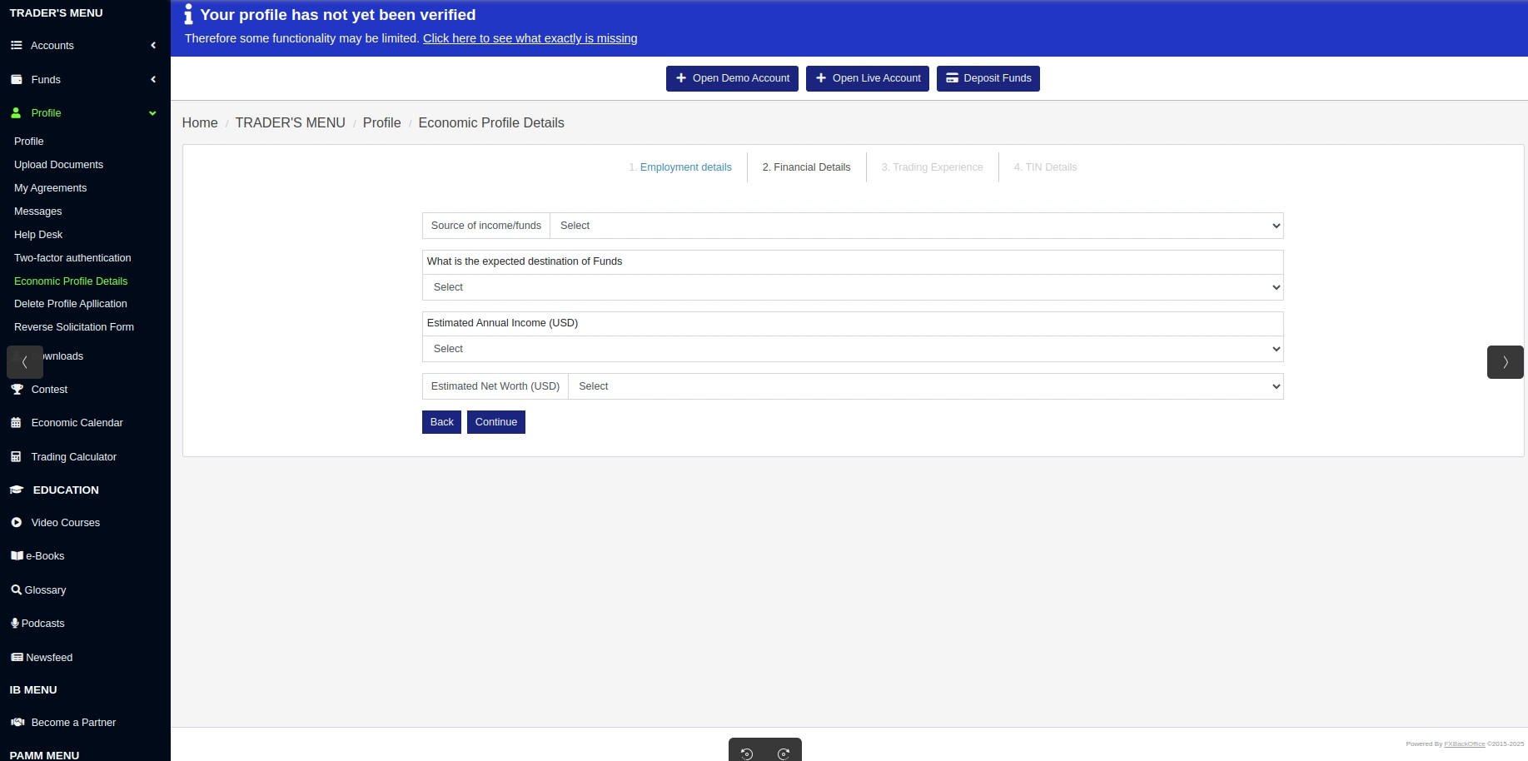1528x761 pixels.
Task: Open the Glossary search icon
Action: pos(17,589)
